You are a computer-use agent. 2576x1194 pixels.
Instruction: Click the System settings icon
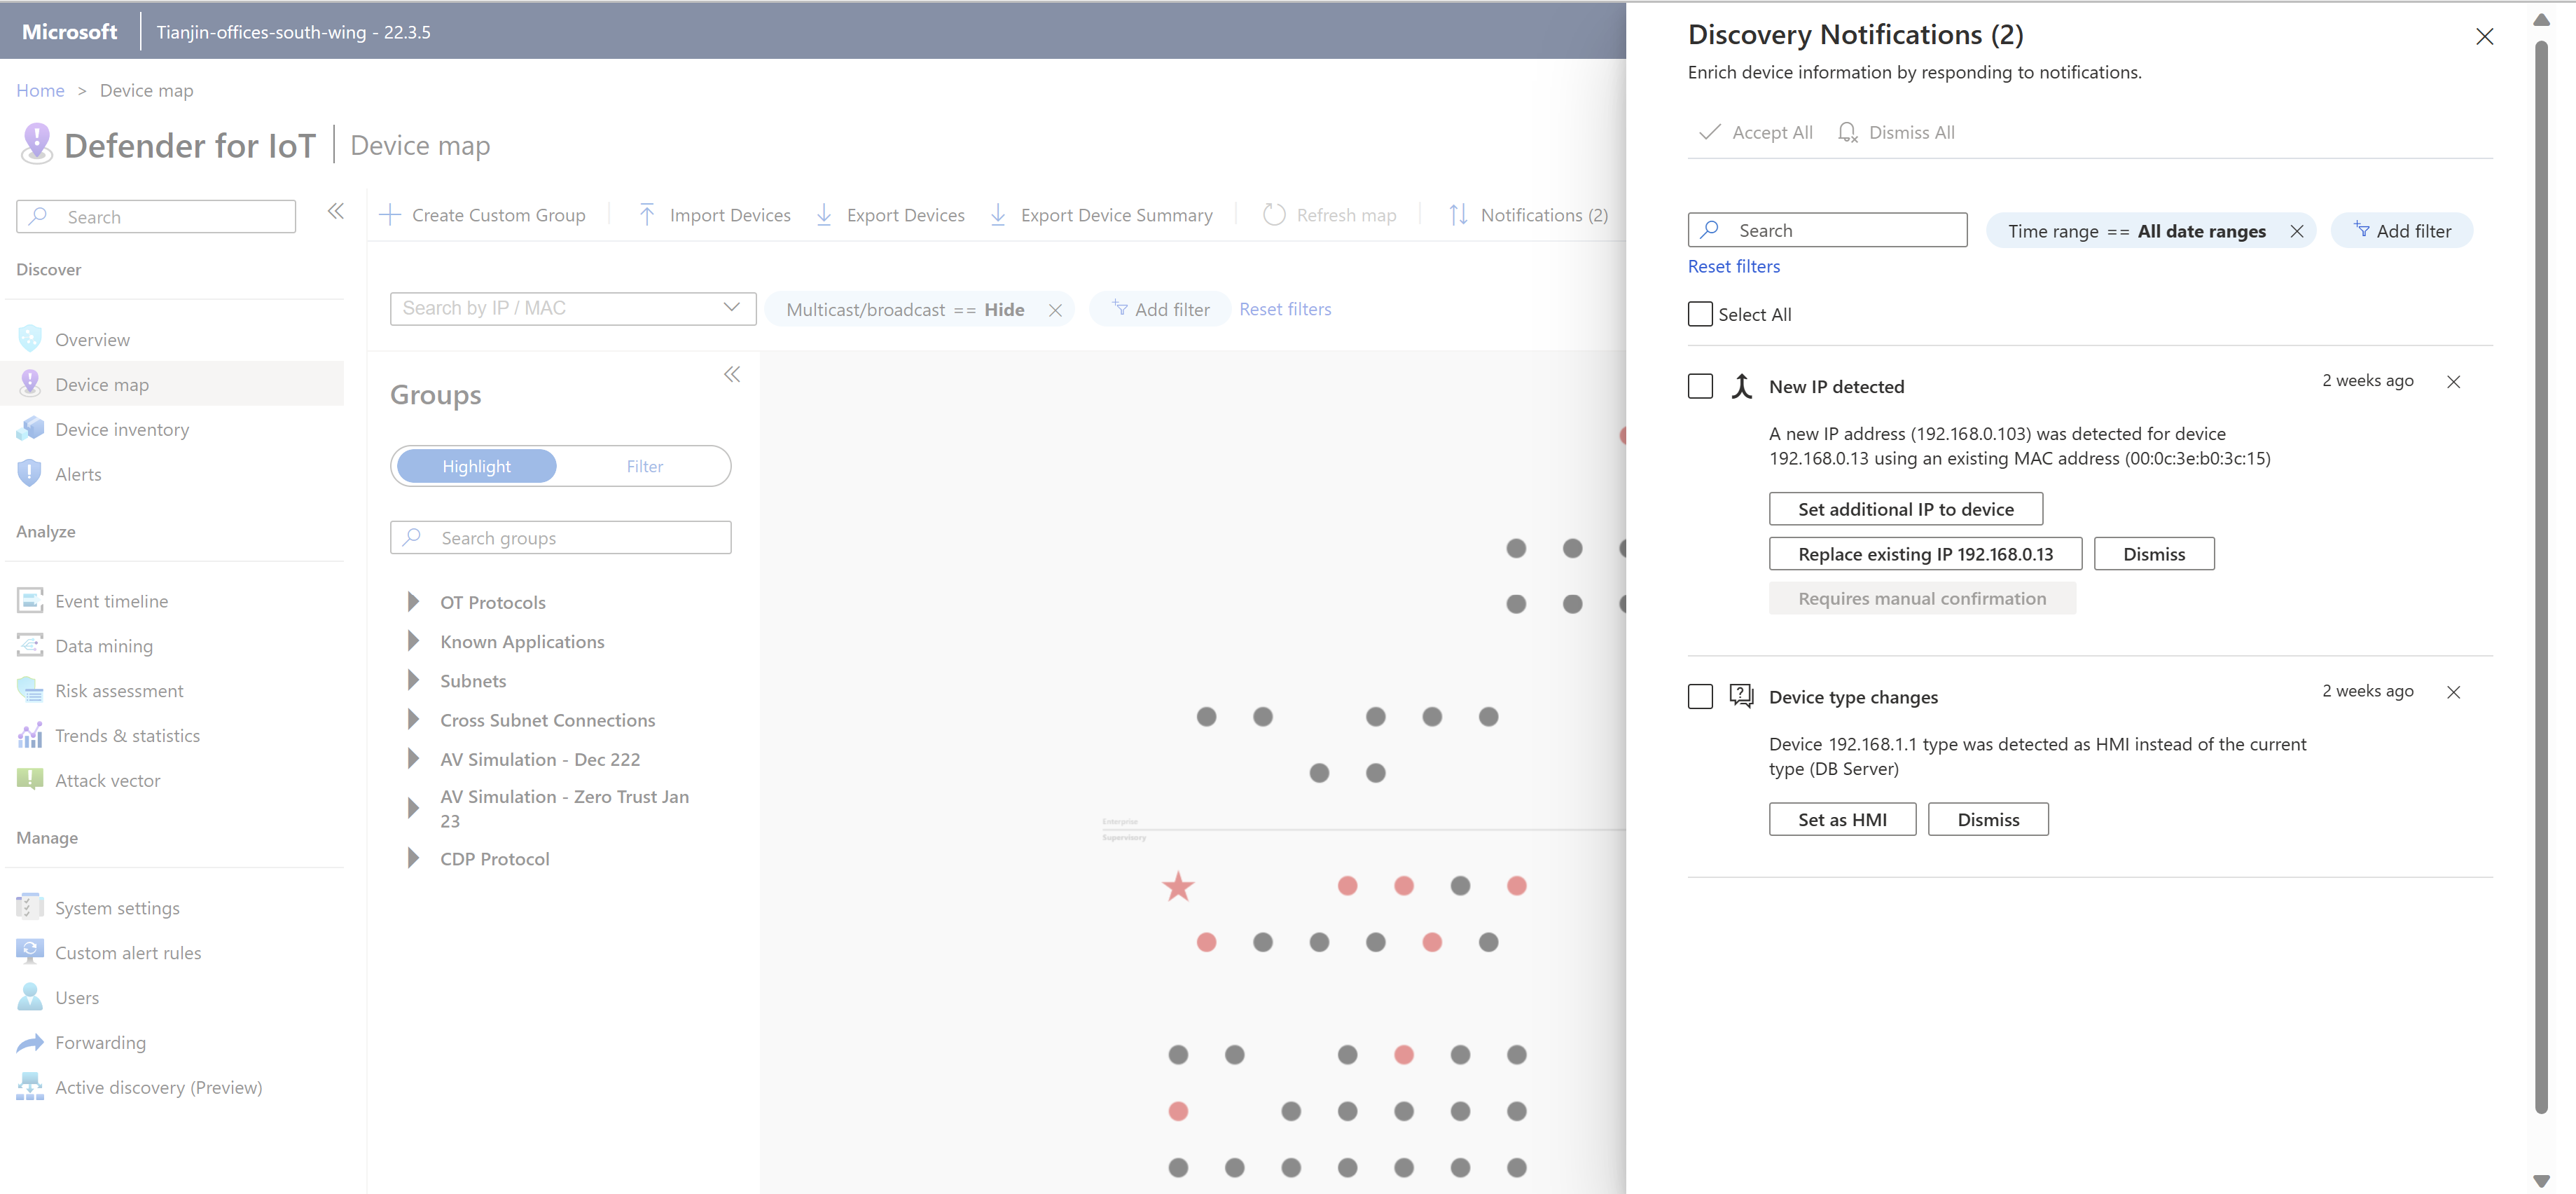30,907
